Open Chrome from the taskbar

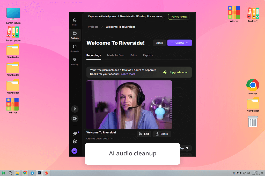(x=25, y=173)
